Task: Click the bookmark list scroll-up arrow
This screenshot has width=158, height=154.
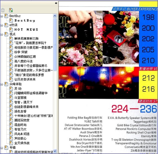Action: click(x=55, y=16)
